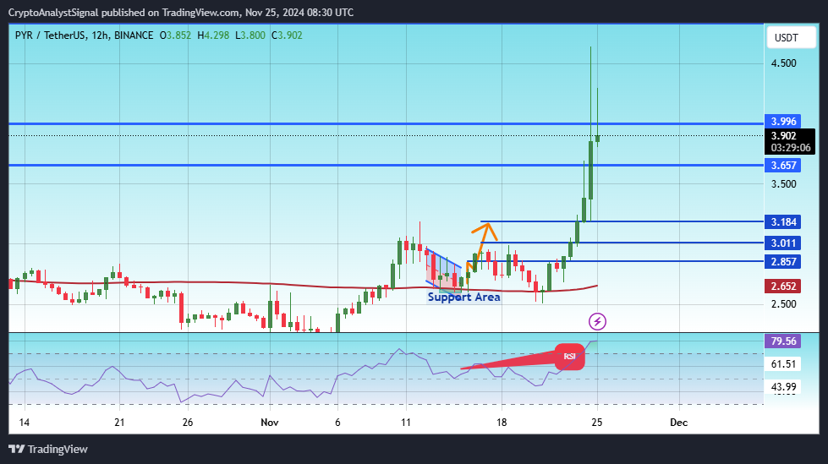828x464 pixels.
Task: Click the USDT currency label box
Action: 791,37
